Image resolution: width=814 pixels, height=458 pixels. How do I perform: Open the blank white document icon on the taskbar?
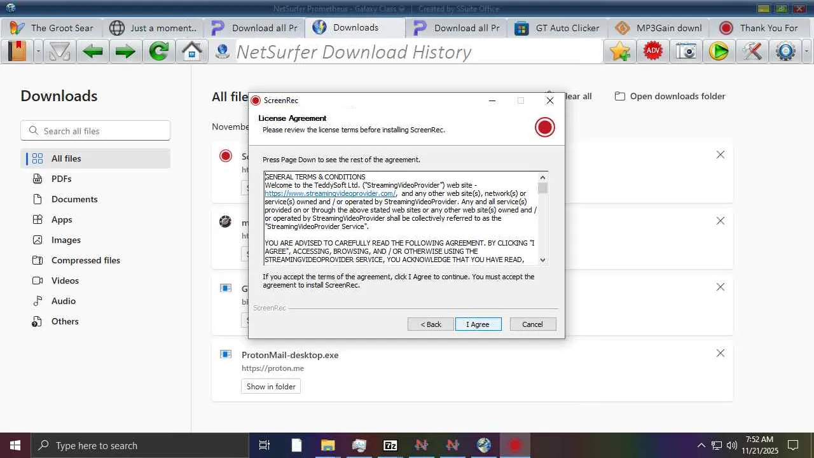[296, 445]
